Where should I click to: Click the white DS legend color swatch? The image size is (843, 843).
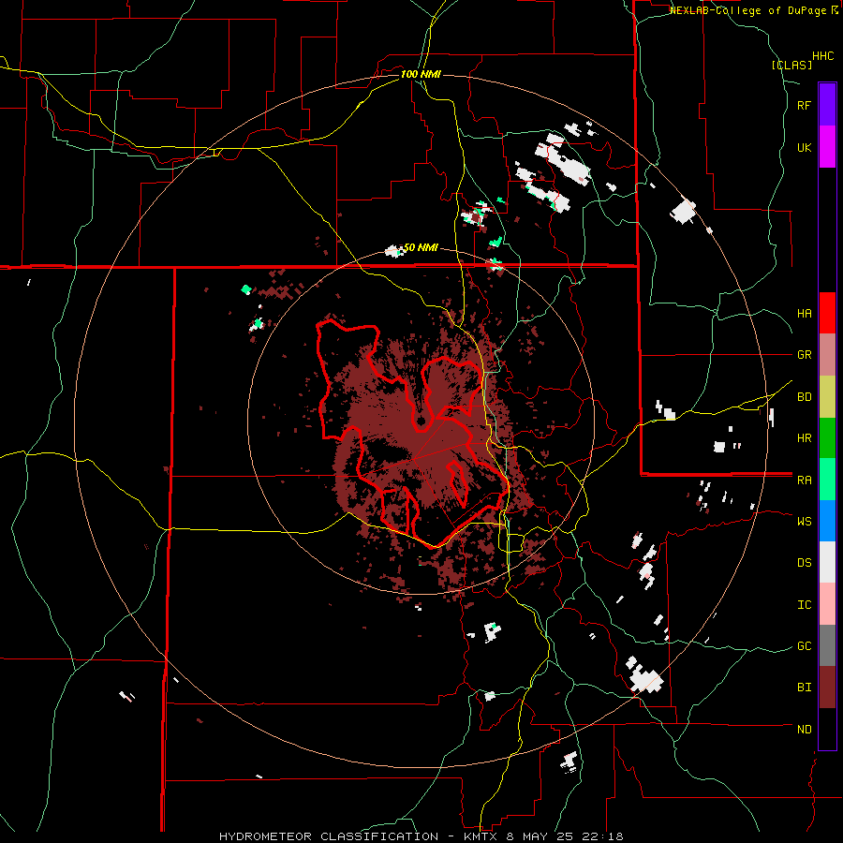[827, 562]
